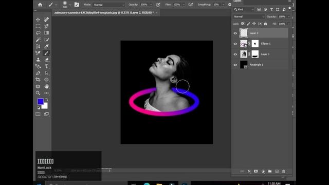Filter layers by type layers
This screenshot has width=329, height=185.
click(271, 9)
